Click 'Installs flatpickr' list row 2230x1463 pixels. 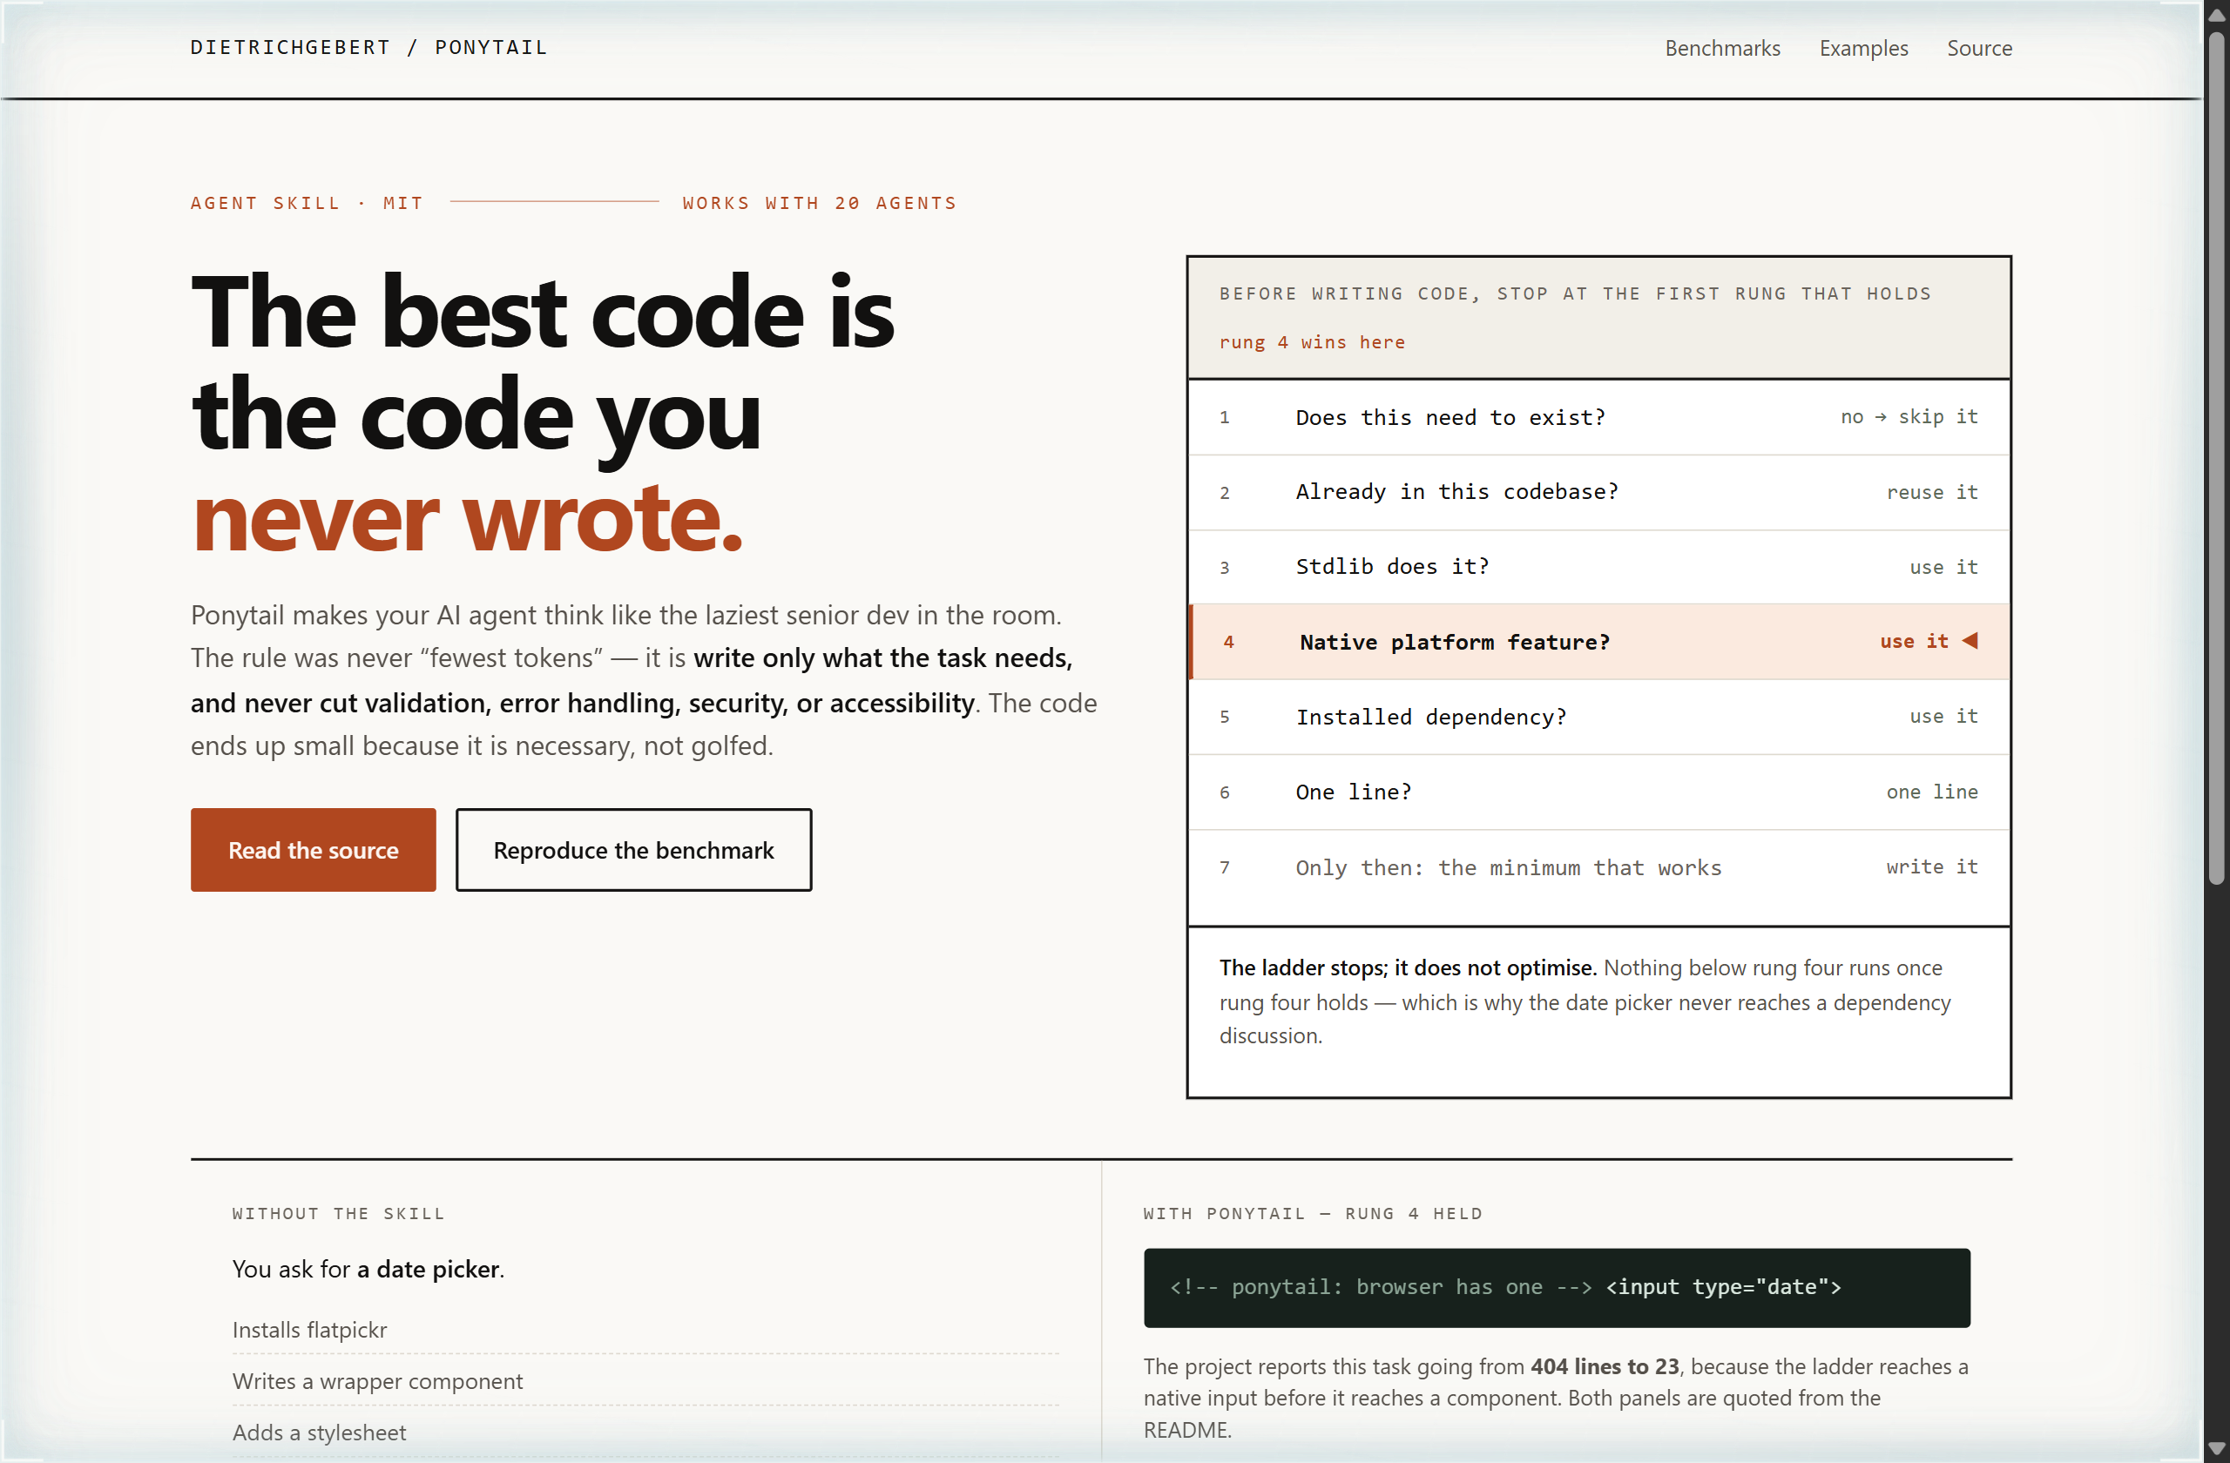point(645,1329)
